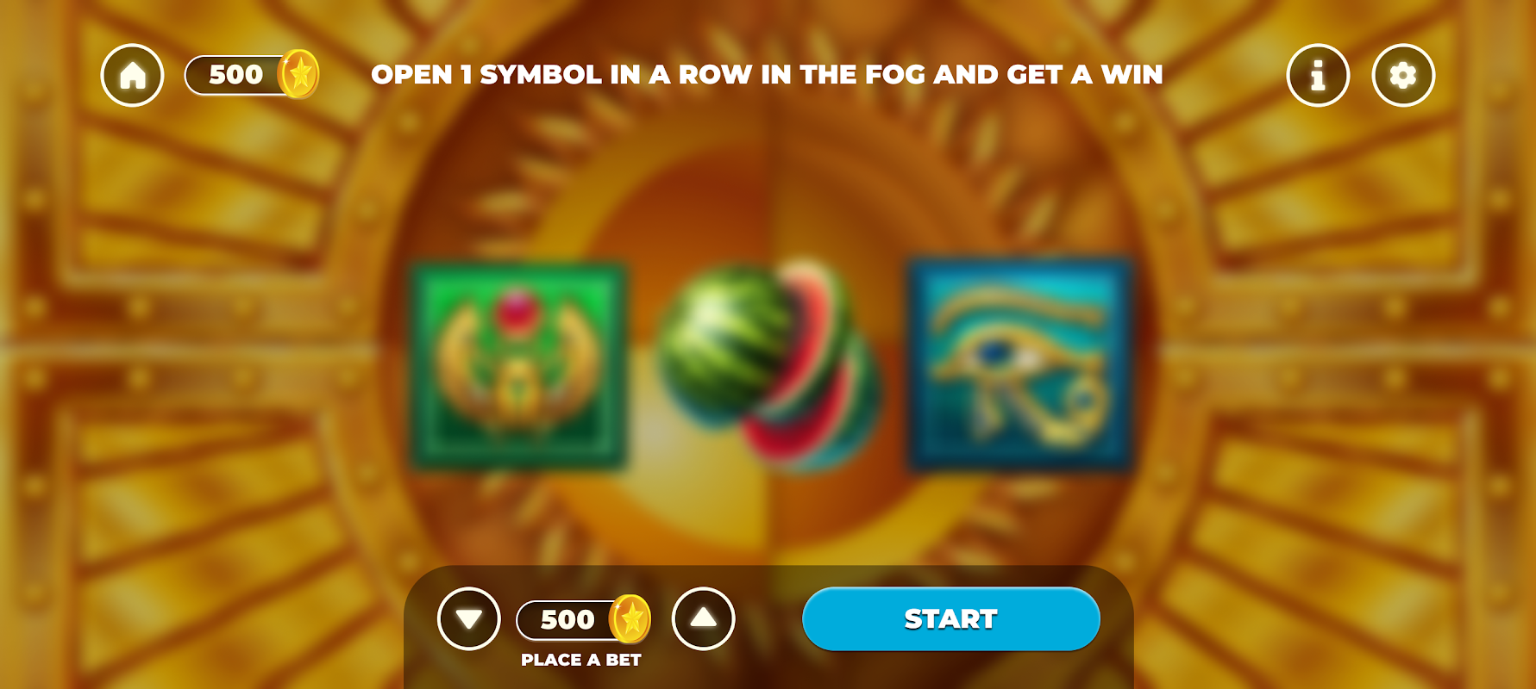
Task: Click the fog instruction headline text
Action: [x=767, y=75]
